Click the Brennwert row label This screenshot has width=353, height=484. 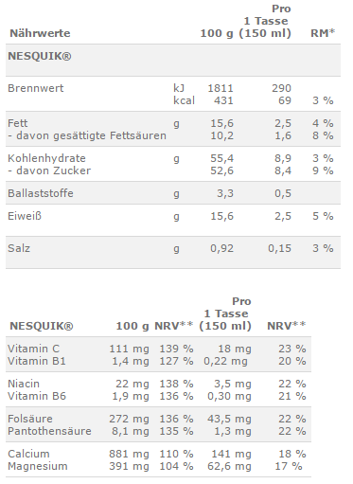click(x=36, y=88)
